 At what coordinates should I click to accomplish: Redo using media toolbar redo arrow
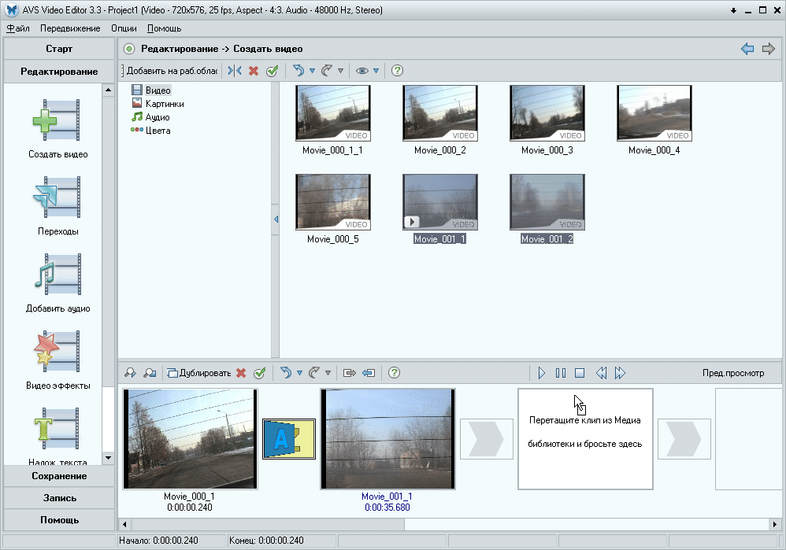click(327, 71)
